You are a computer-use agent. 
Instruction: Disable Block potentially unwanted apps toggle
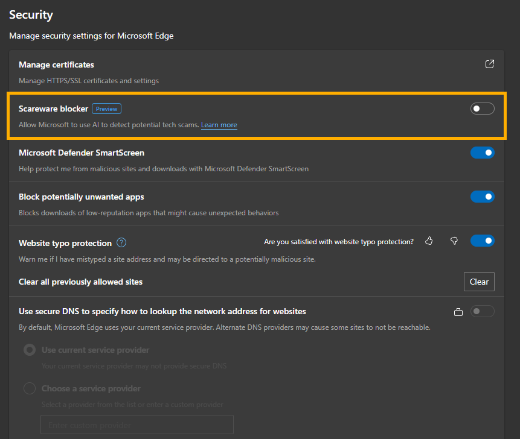[482, 197]
